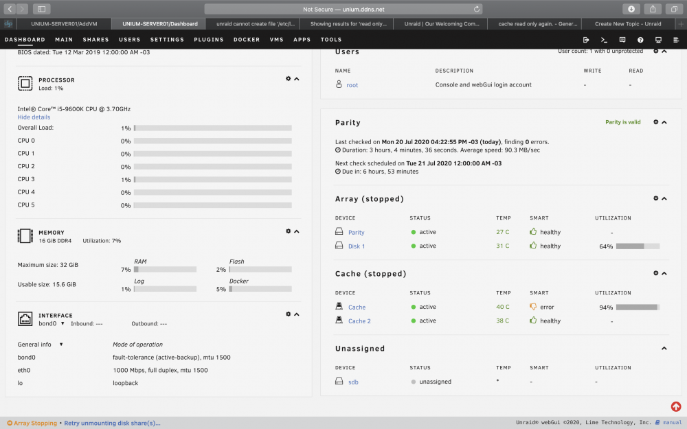Screen dimensions: 687x429
Task: Open the SHARES menu
Action: [x=96, y=39]
